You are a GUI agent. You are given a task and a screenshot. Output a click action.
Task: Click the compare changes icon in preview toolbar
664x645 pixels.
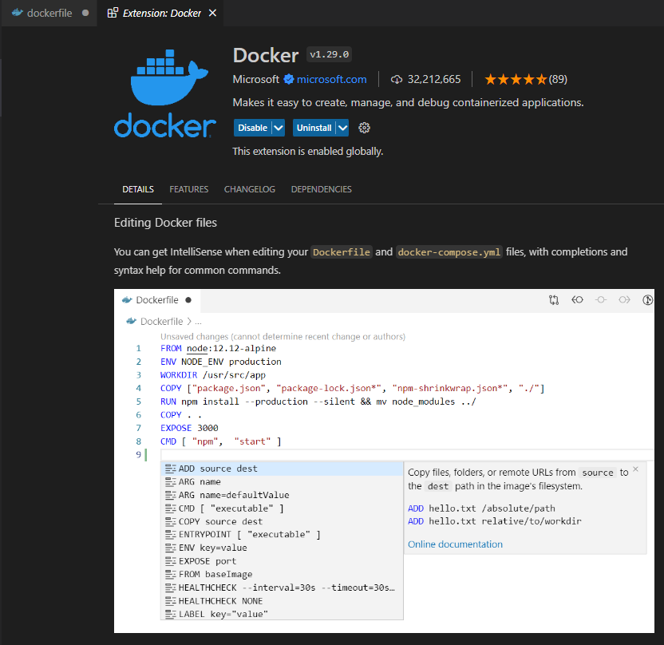[x=554, y=300]
